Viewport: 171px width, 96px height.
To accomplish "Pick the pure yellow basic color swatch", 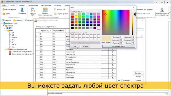I will 76,17.
